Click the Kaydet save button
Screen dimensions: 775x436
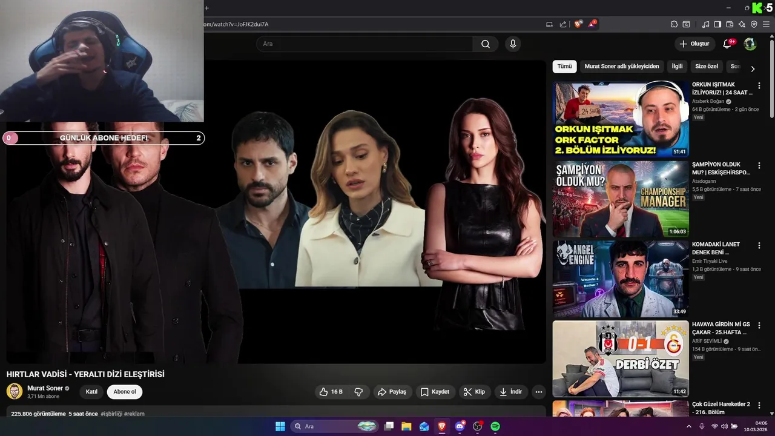point(435,392)
